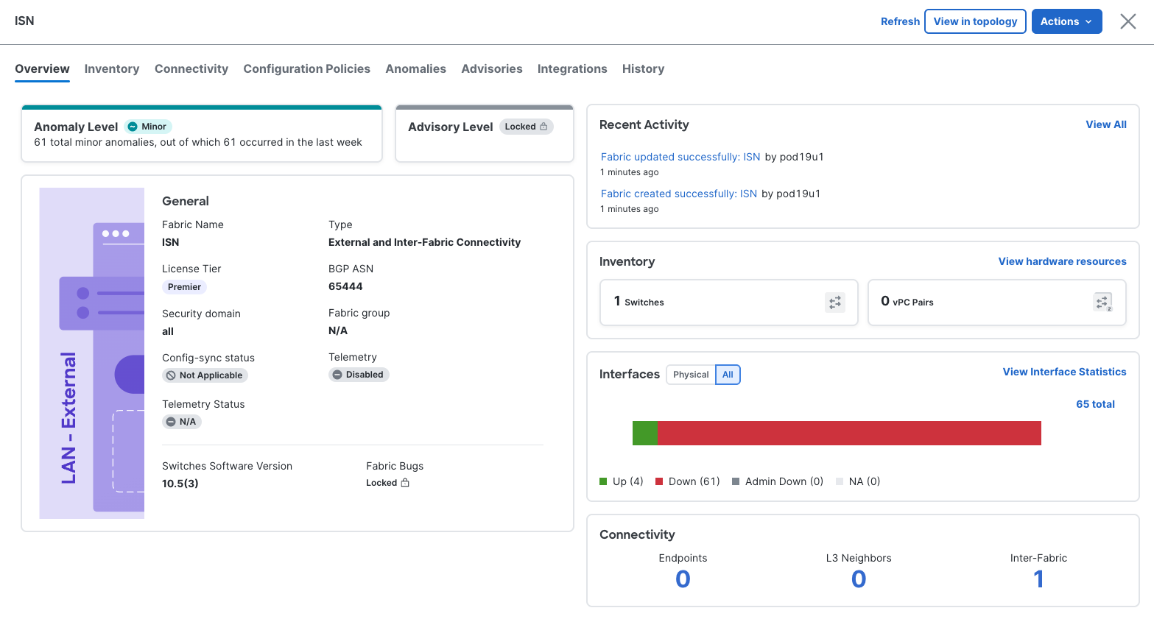Select the All interfaces toggle
The image size is (1154, 633).
coord(728,375)
